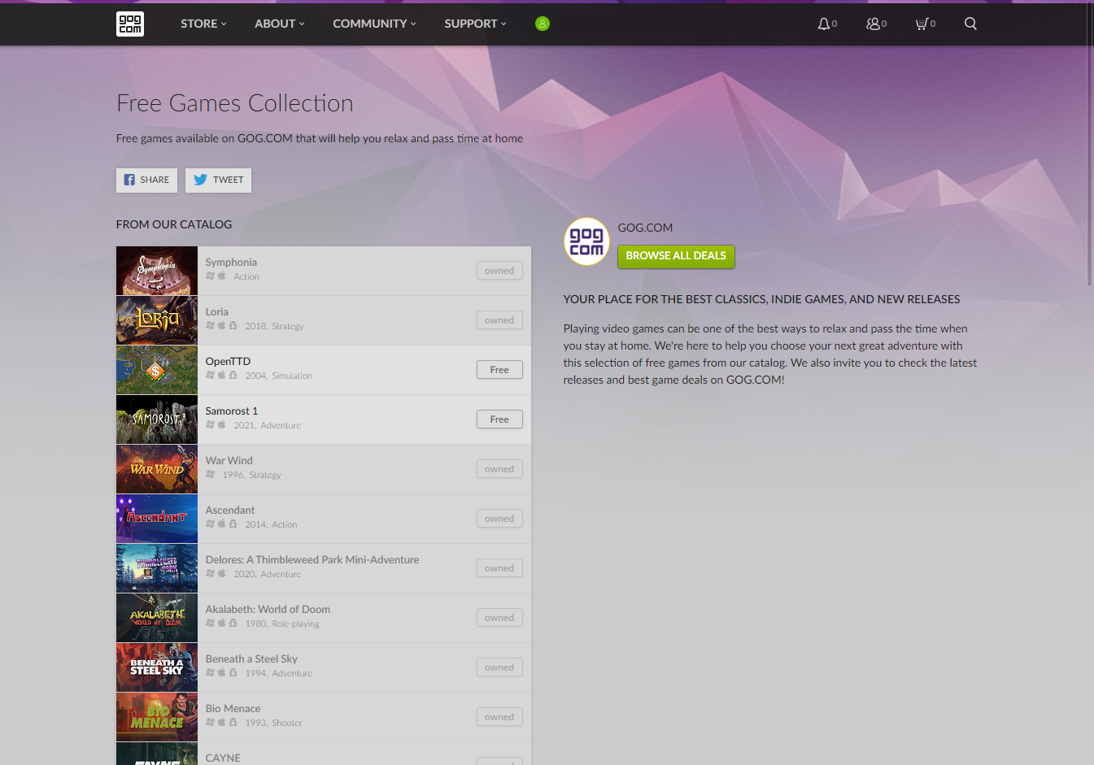Screen dimensions: 1094x765
Task: Click the owned label for Delores
Action: click(x=499, y=568)
